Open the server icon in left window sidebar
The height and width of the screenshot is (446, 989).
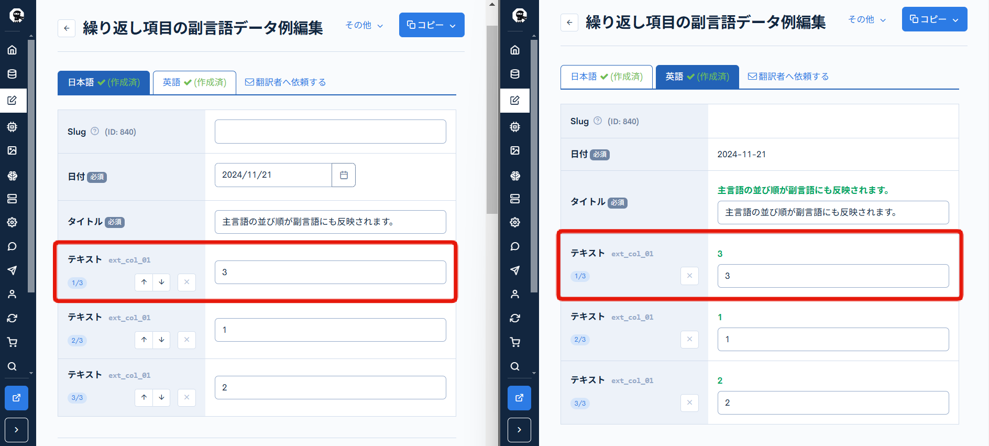coord(12,199)
